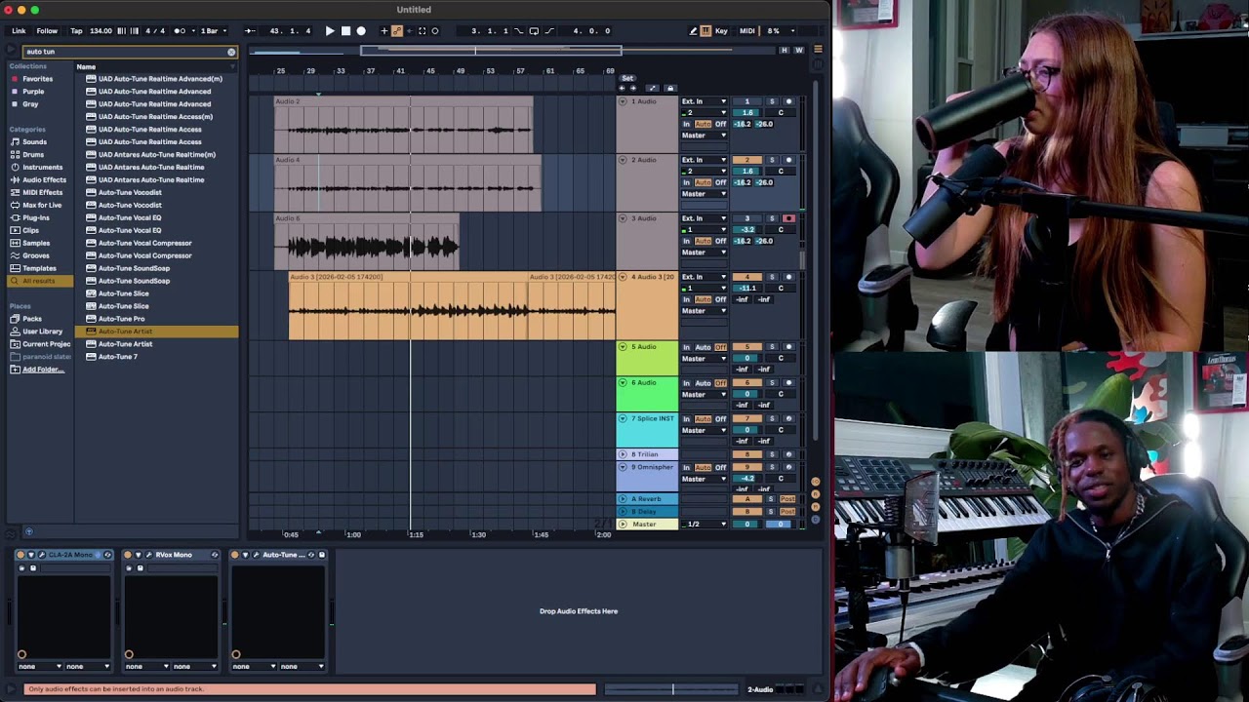Open the CLA-2A Mono plug-in wrench icon
Screen dimensions: 1249x702
click(x=42, y=555)
